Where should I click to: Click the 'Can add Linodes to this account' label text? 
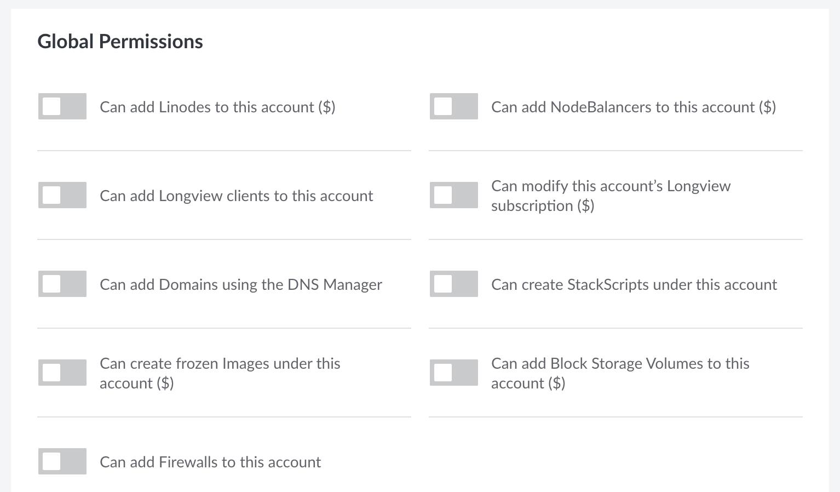pos(208,107)
